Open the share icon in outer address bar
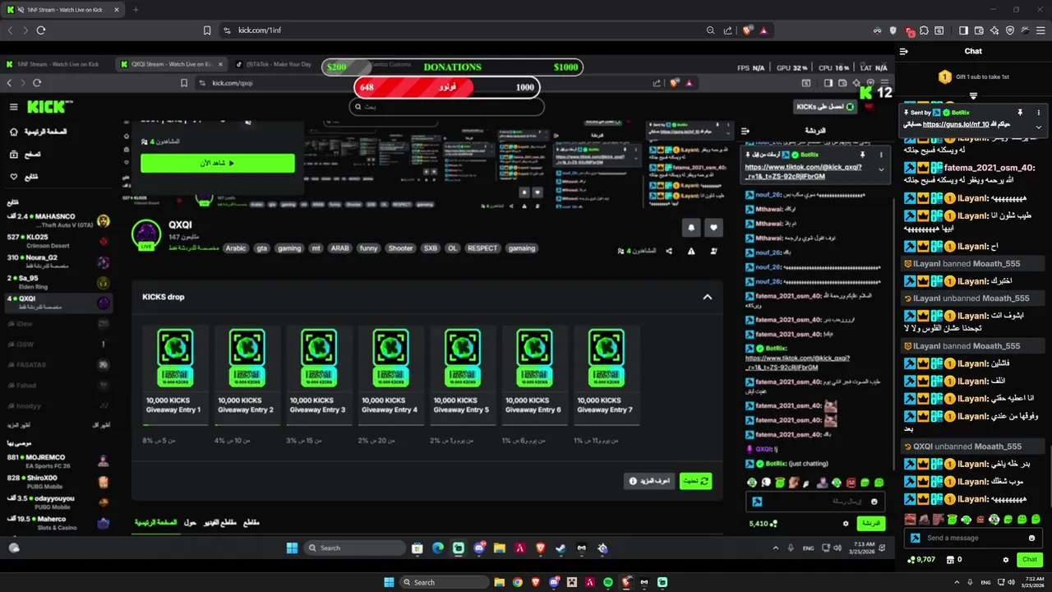 pyautogui.click(x=727, y=30)
